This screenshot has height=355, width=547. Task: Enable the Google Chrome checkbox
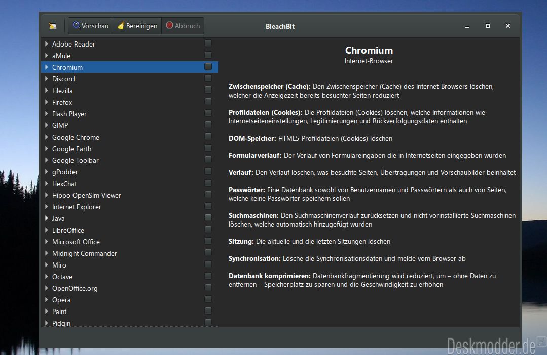(x=208, y=136)
